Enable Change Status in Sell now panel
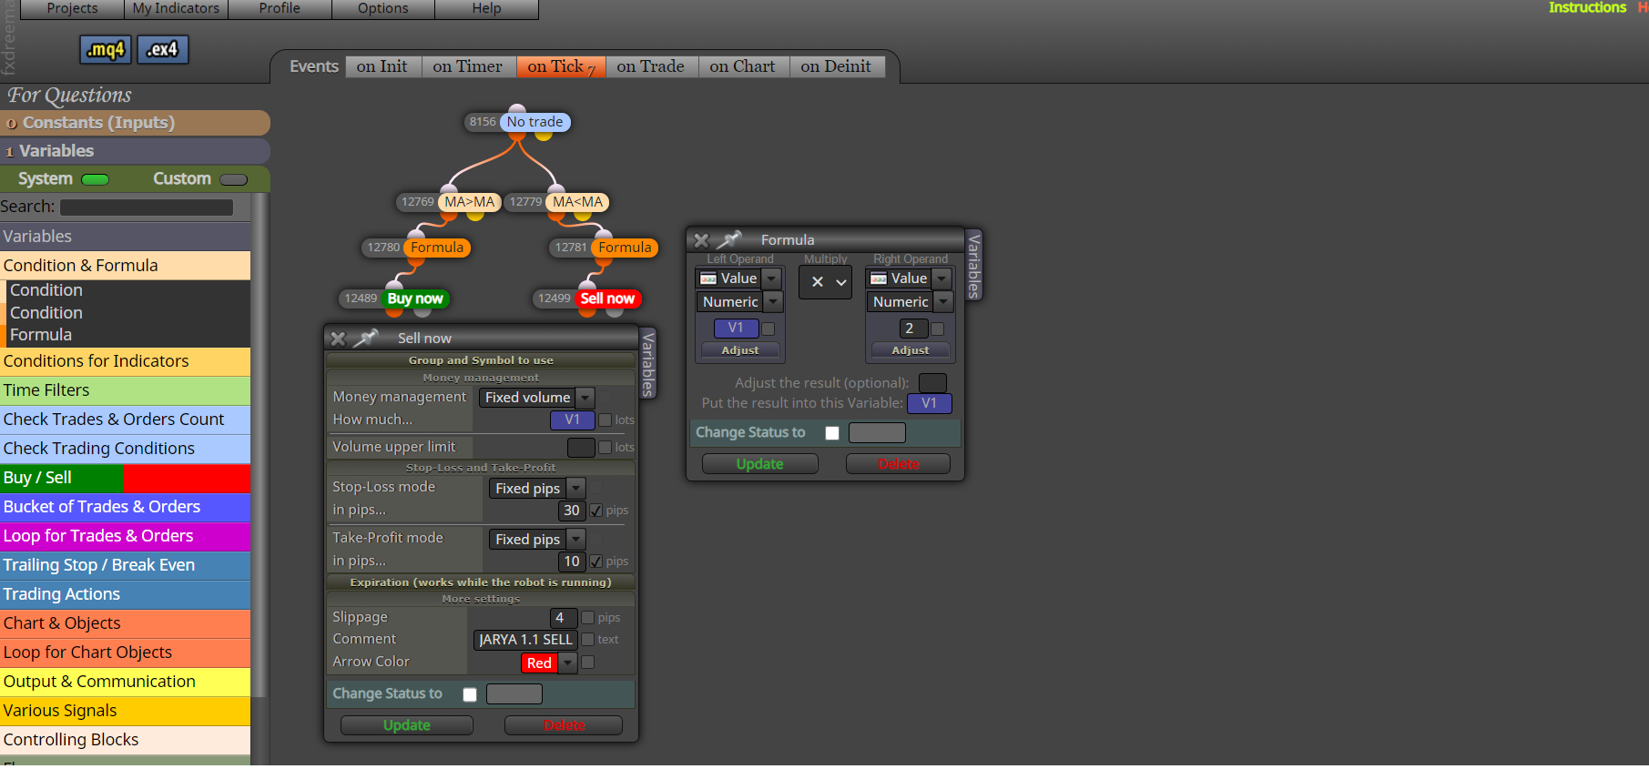The image size is (1649, 769). [470, 694]
